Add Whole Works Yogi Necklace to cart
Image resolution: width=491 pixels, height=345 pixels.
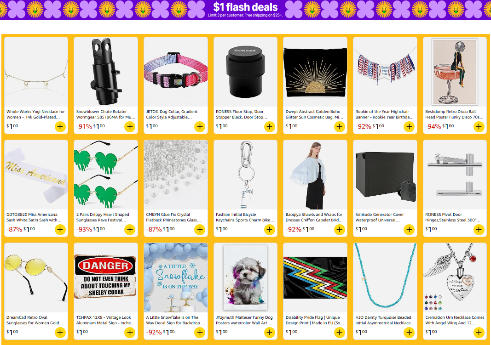[x=60, y=127]
